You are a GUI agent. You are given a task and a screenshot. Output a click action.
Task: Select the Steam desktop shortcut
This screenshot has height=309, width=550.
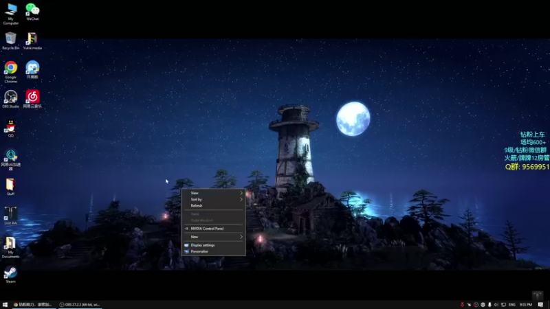[10, 274]
